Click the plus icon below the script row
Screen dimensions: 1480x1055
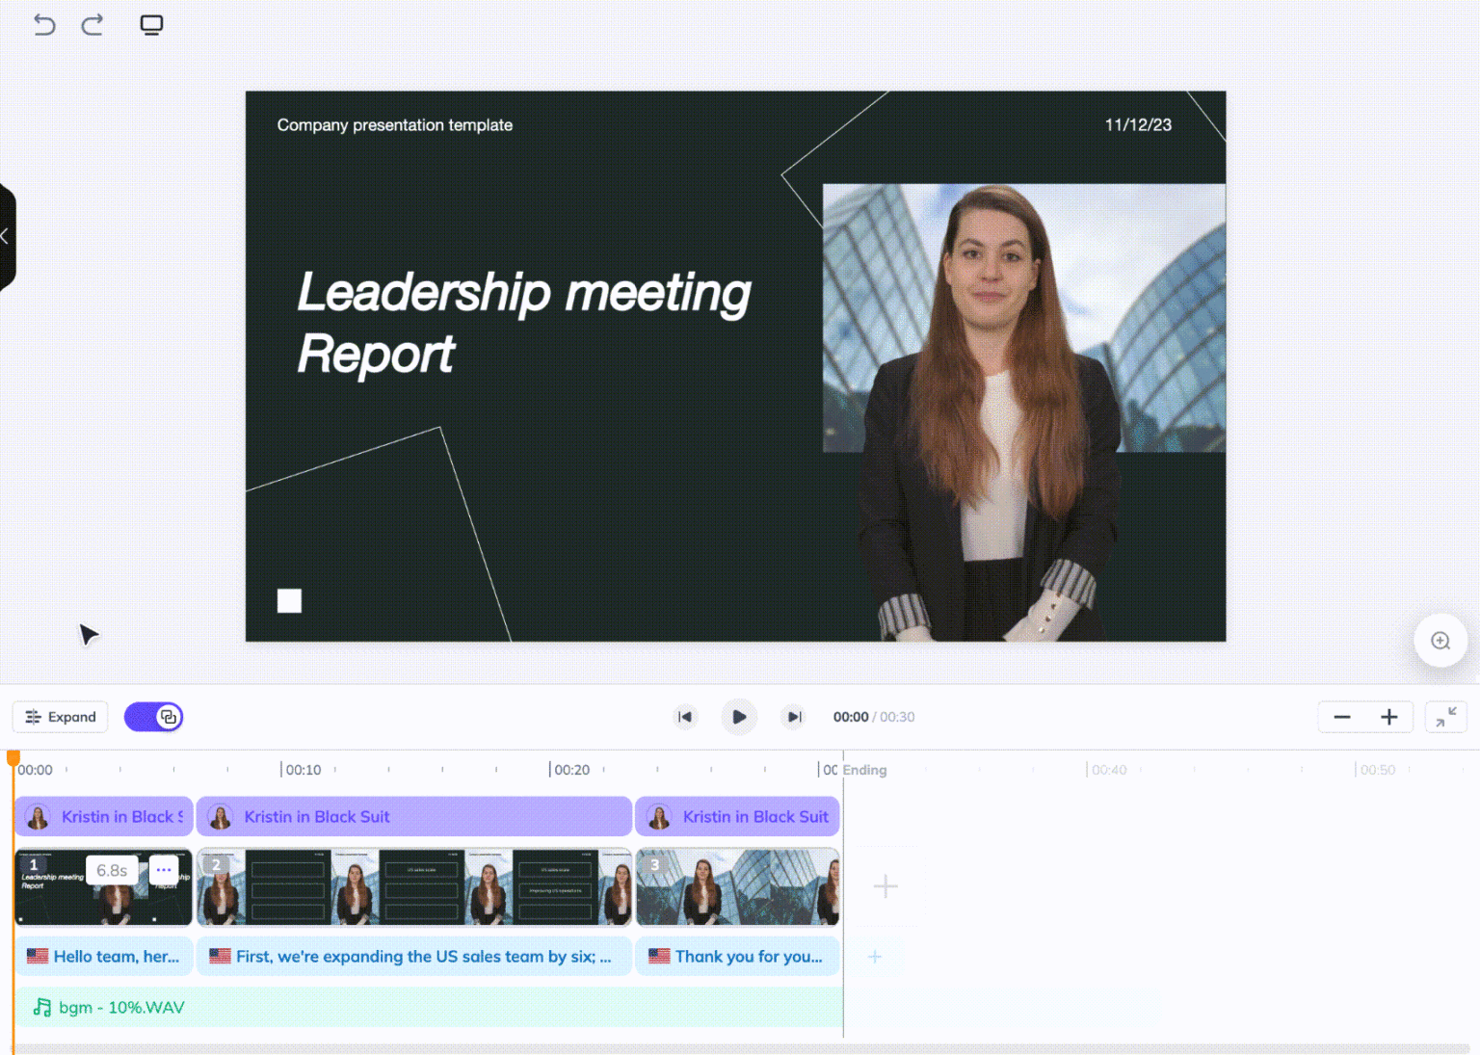874,956
